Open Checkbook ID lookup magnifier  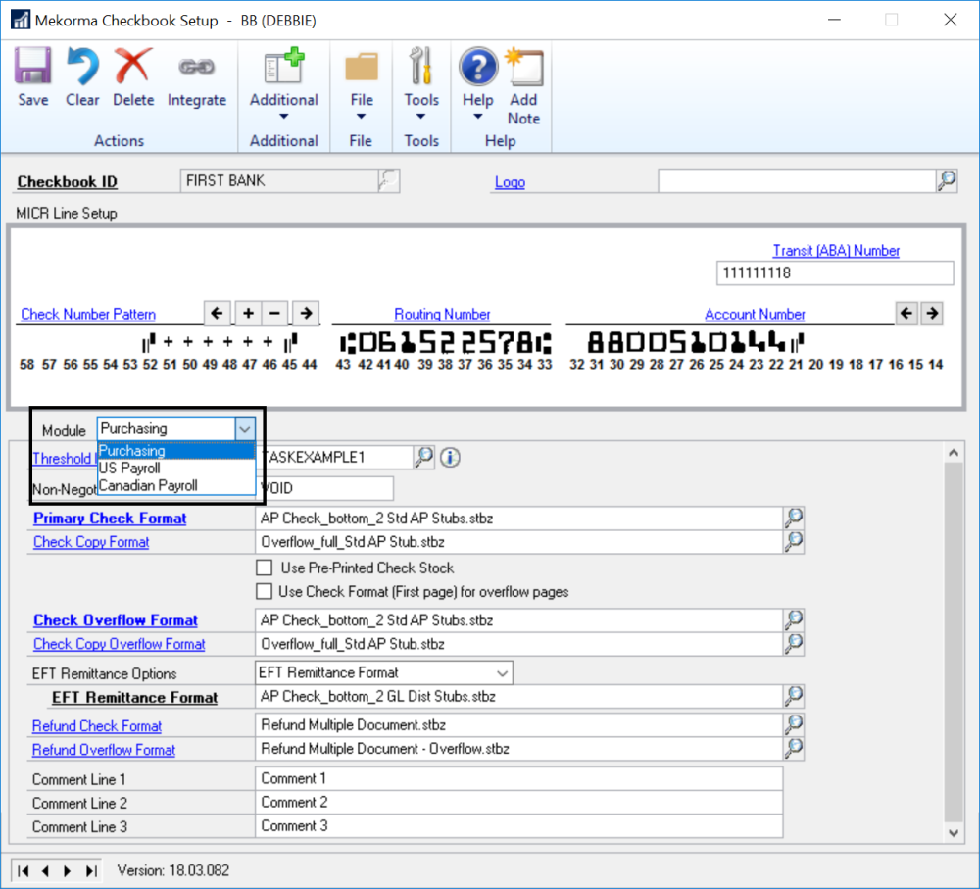(x=389, y=181)
